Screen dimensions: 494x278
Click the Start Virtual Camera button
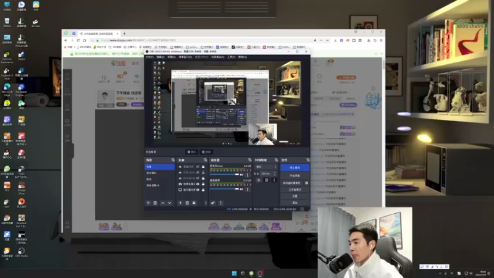coord(291,183)
